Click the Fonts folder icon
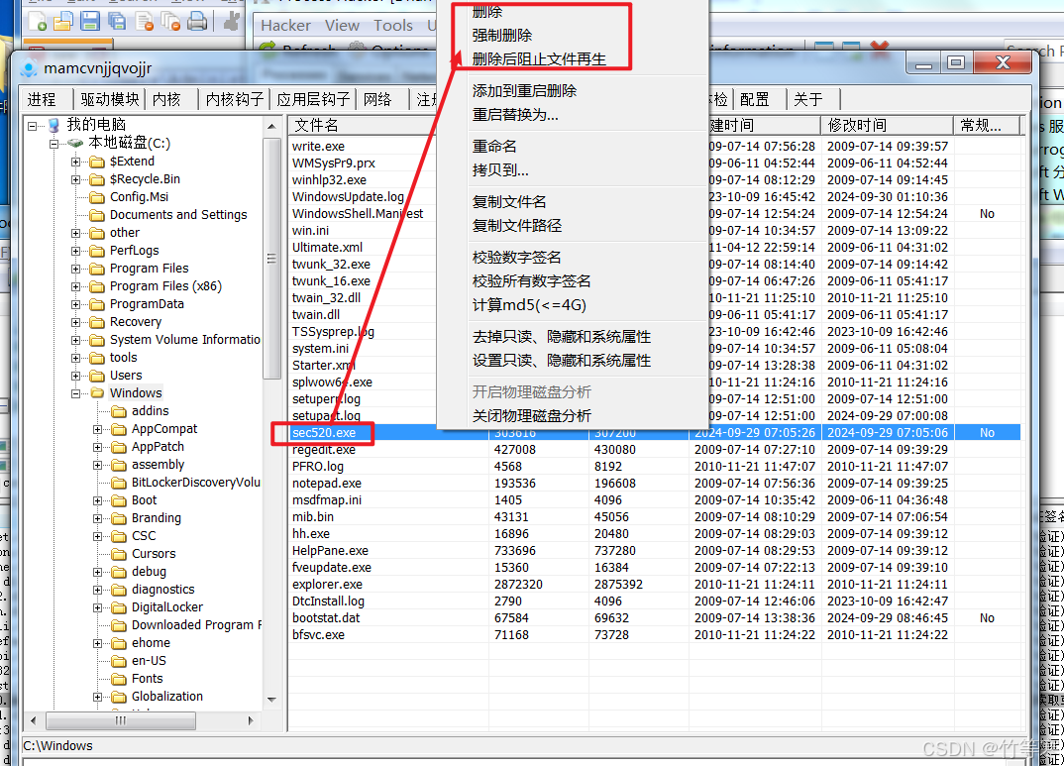The width and height of the screenshot is (1064, 766). pos(120,679)
